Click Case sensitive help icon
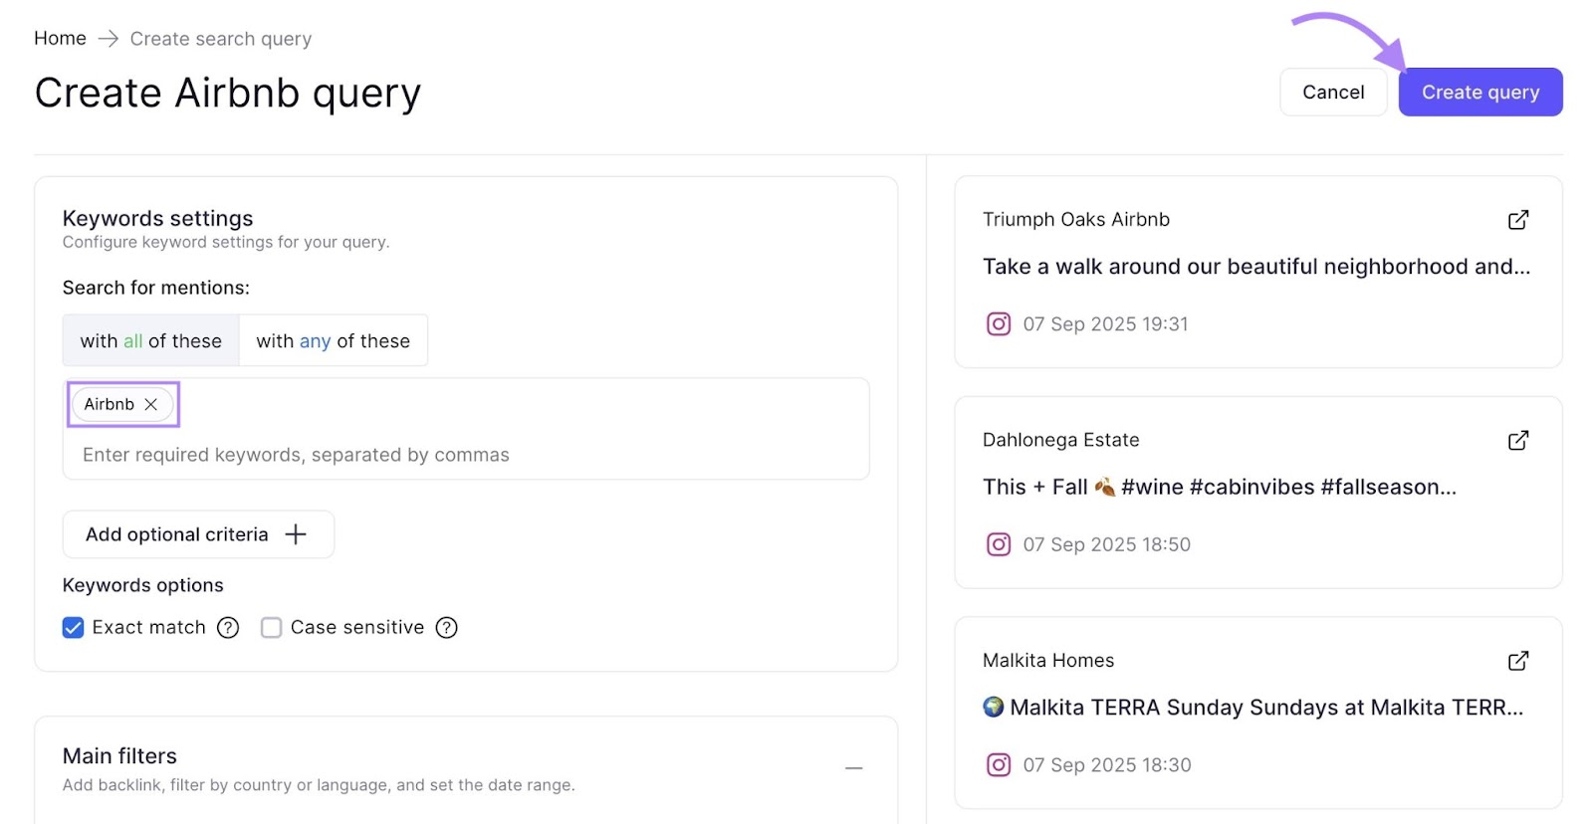The image size is (1593, 824). coord(447,628)
